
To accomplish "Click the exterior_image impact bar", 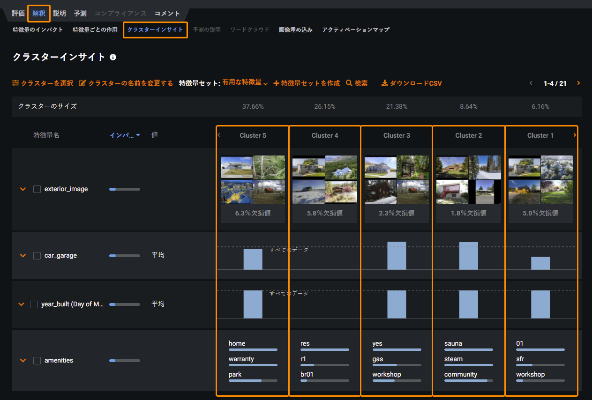I will click(x=124, y=189).
